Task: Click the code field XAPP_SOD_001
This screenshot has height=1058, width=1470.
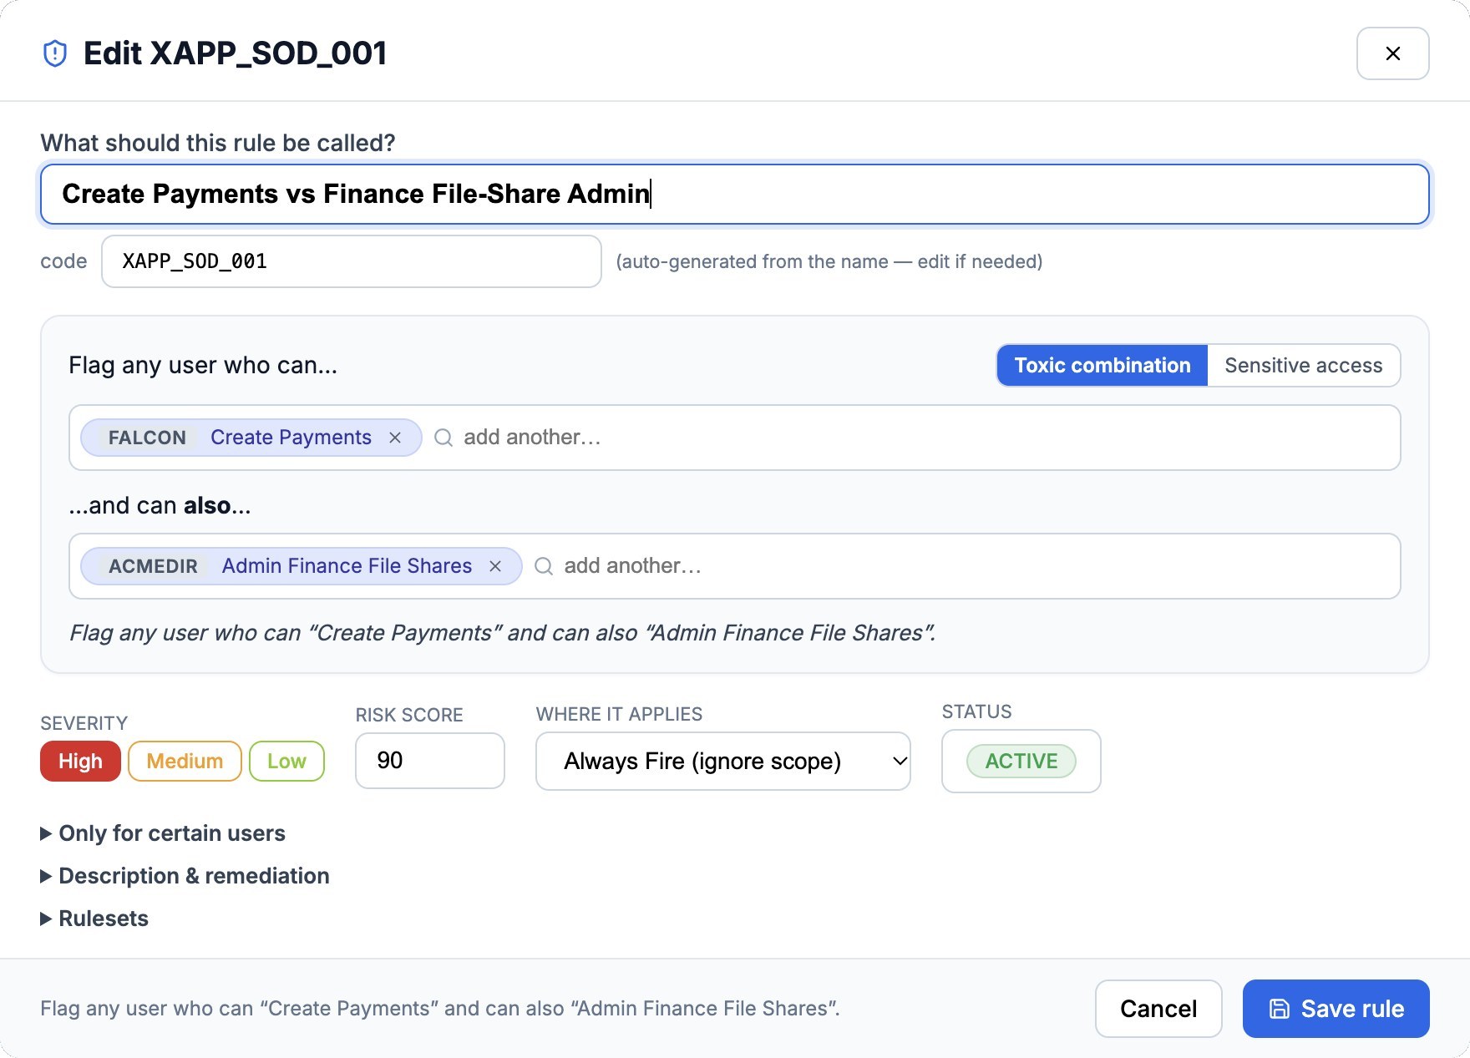Action: click(x=352, y=261)
